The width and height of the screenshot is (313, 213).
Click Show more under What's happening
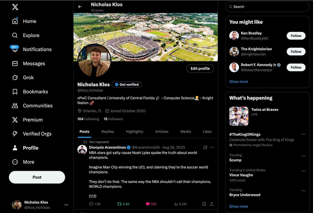pos(239,206)
